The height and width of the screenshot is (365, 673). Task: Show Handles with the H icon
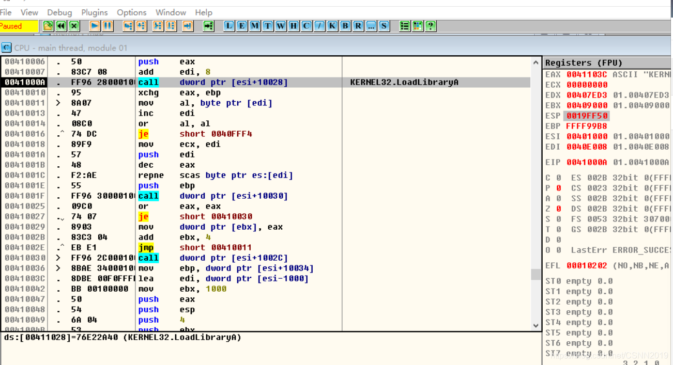(x=294, y=26)
